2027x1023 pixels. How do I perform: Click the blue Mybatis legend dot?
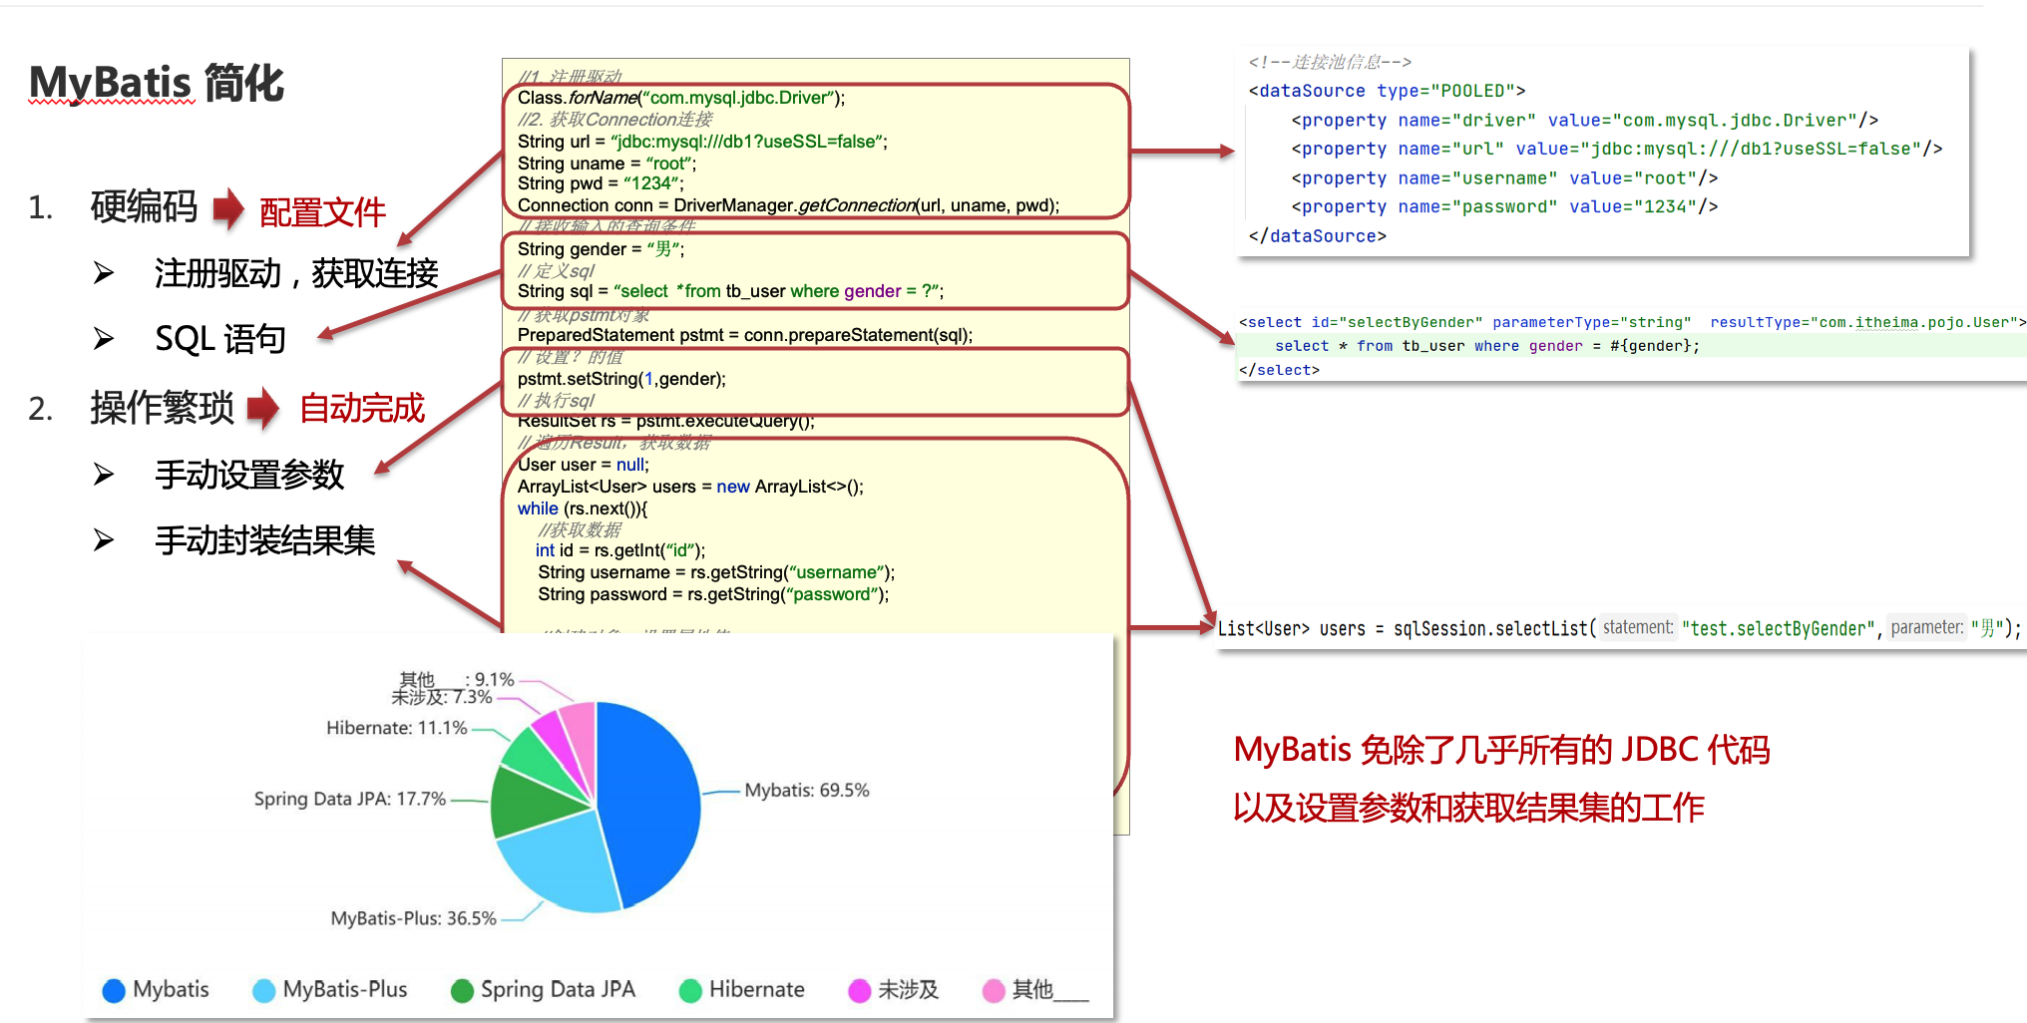click(x=114, y=990)
